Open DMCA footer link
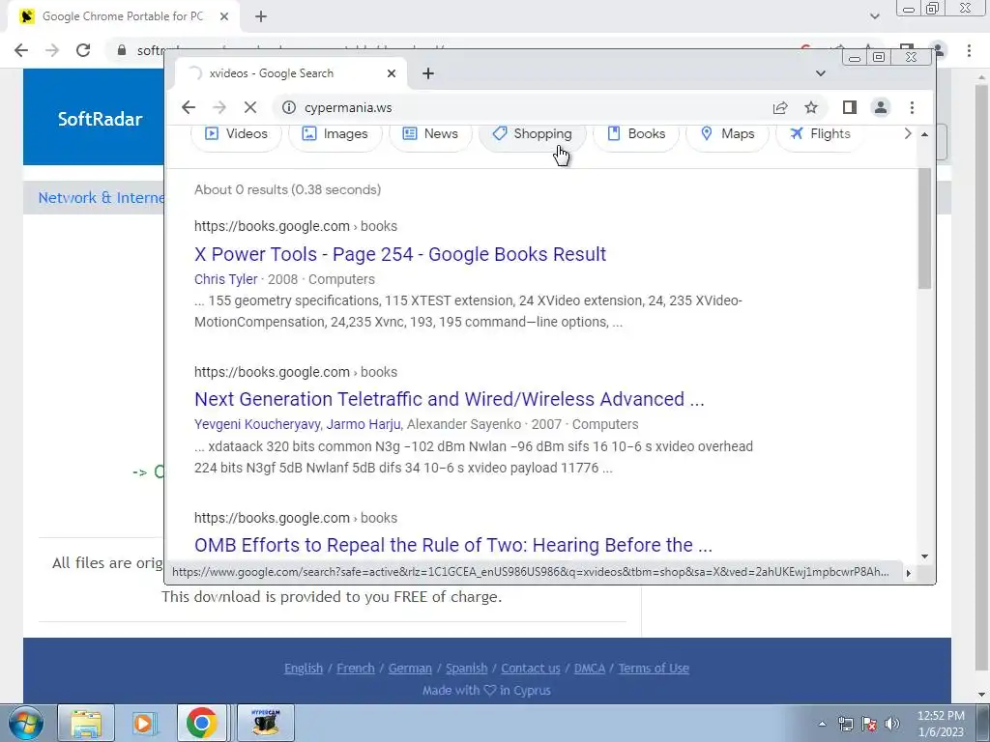The width and height of the screenshot is (990, 742). pos(589,669)
